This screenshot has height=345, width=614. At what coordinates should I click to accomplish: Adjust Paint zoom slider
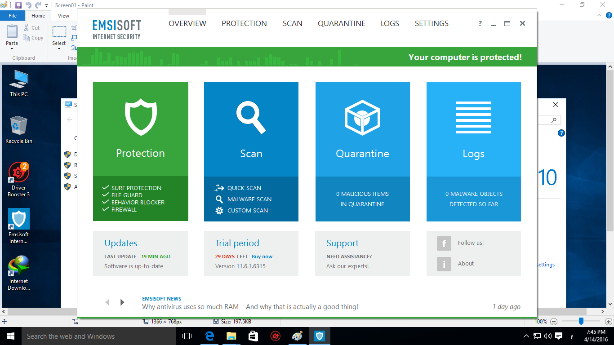tap(581, 321)
